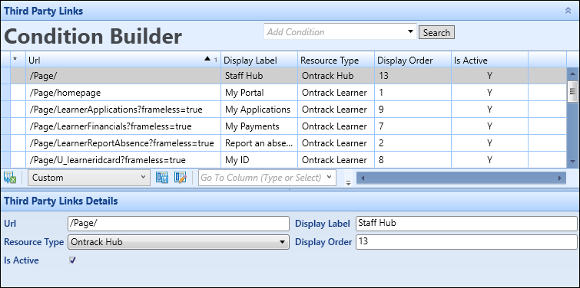Click the Display Order column header
The height and width of the screenshot is (288, 580).
tap(413, 60)
